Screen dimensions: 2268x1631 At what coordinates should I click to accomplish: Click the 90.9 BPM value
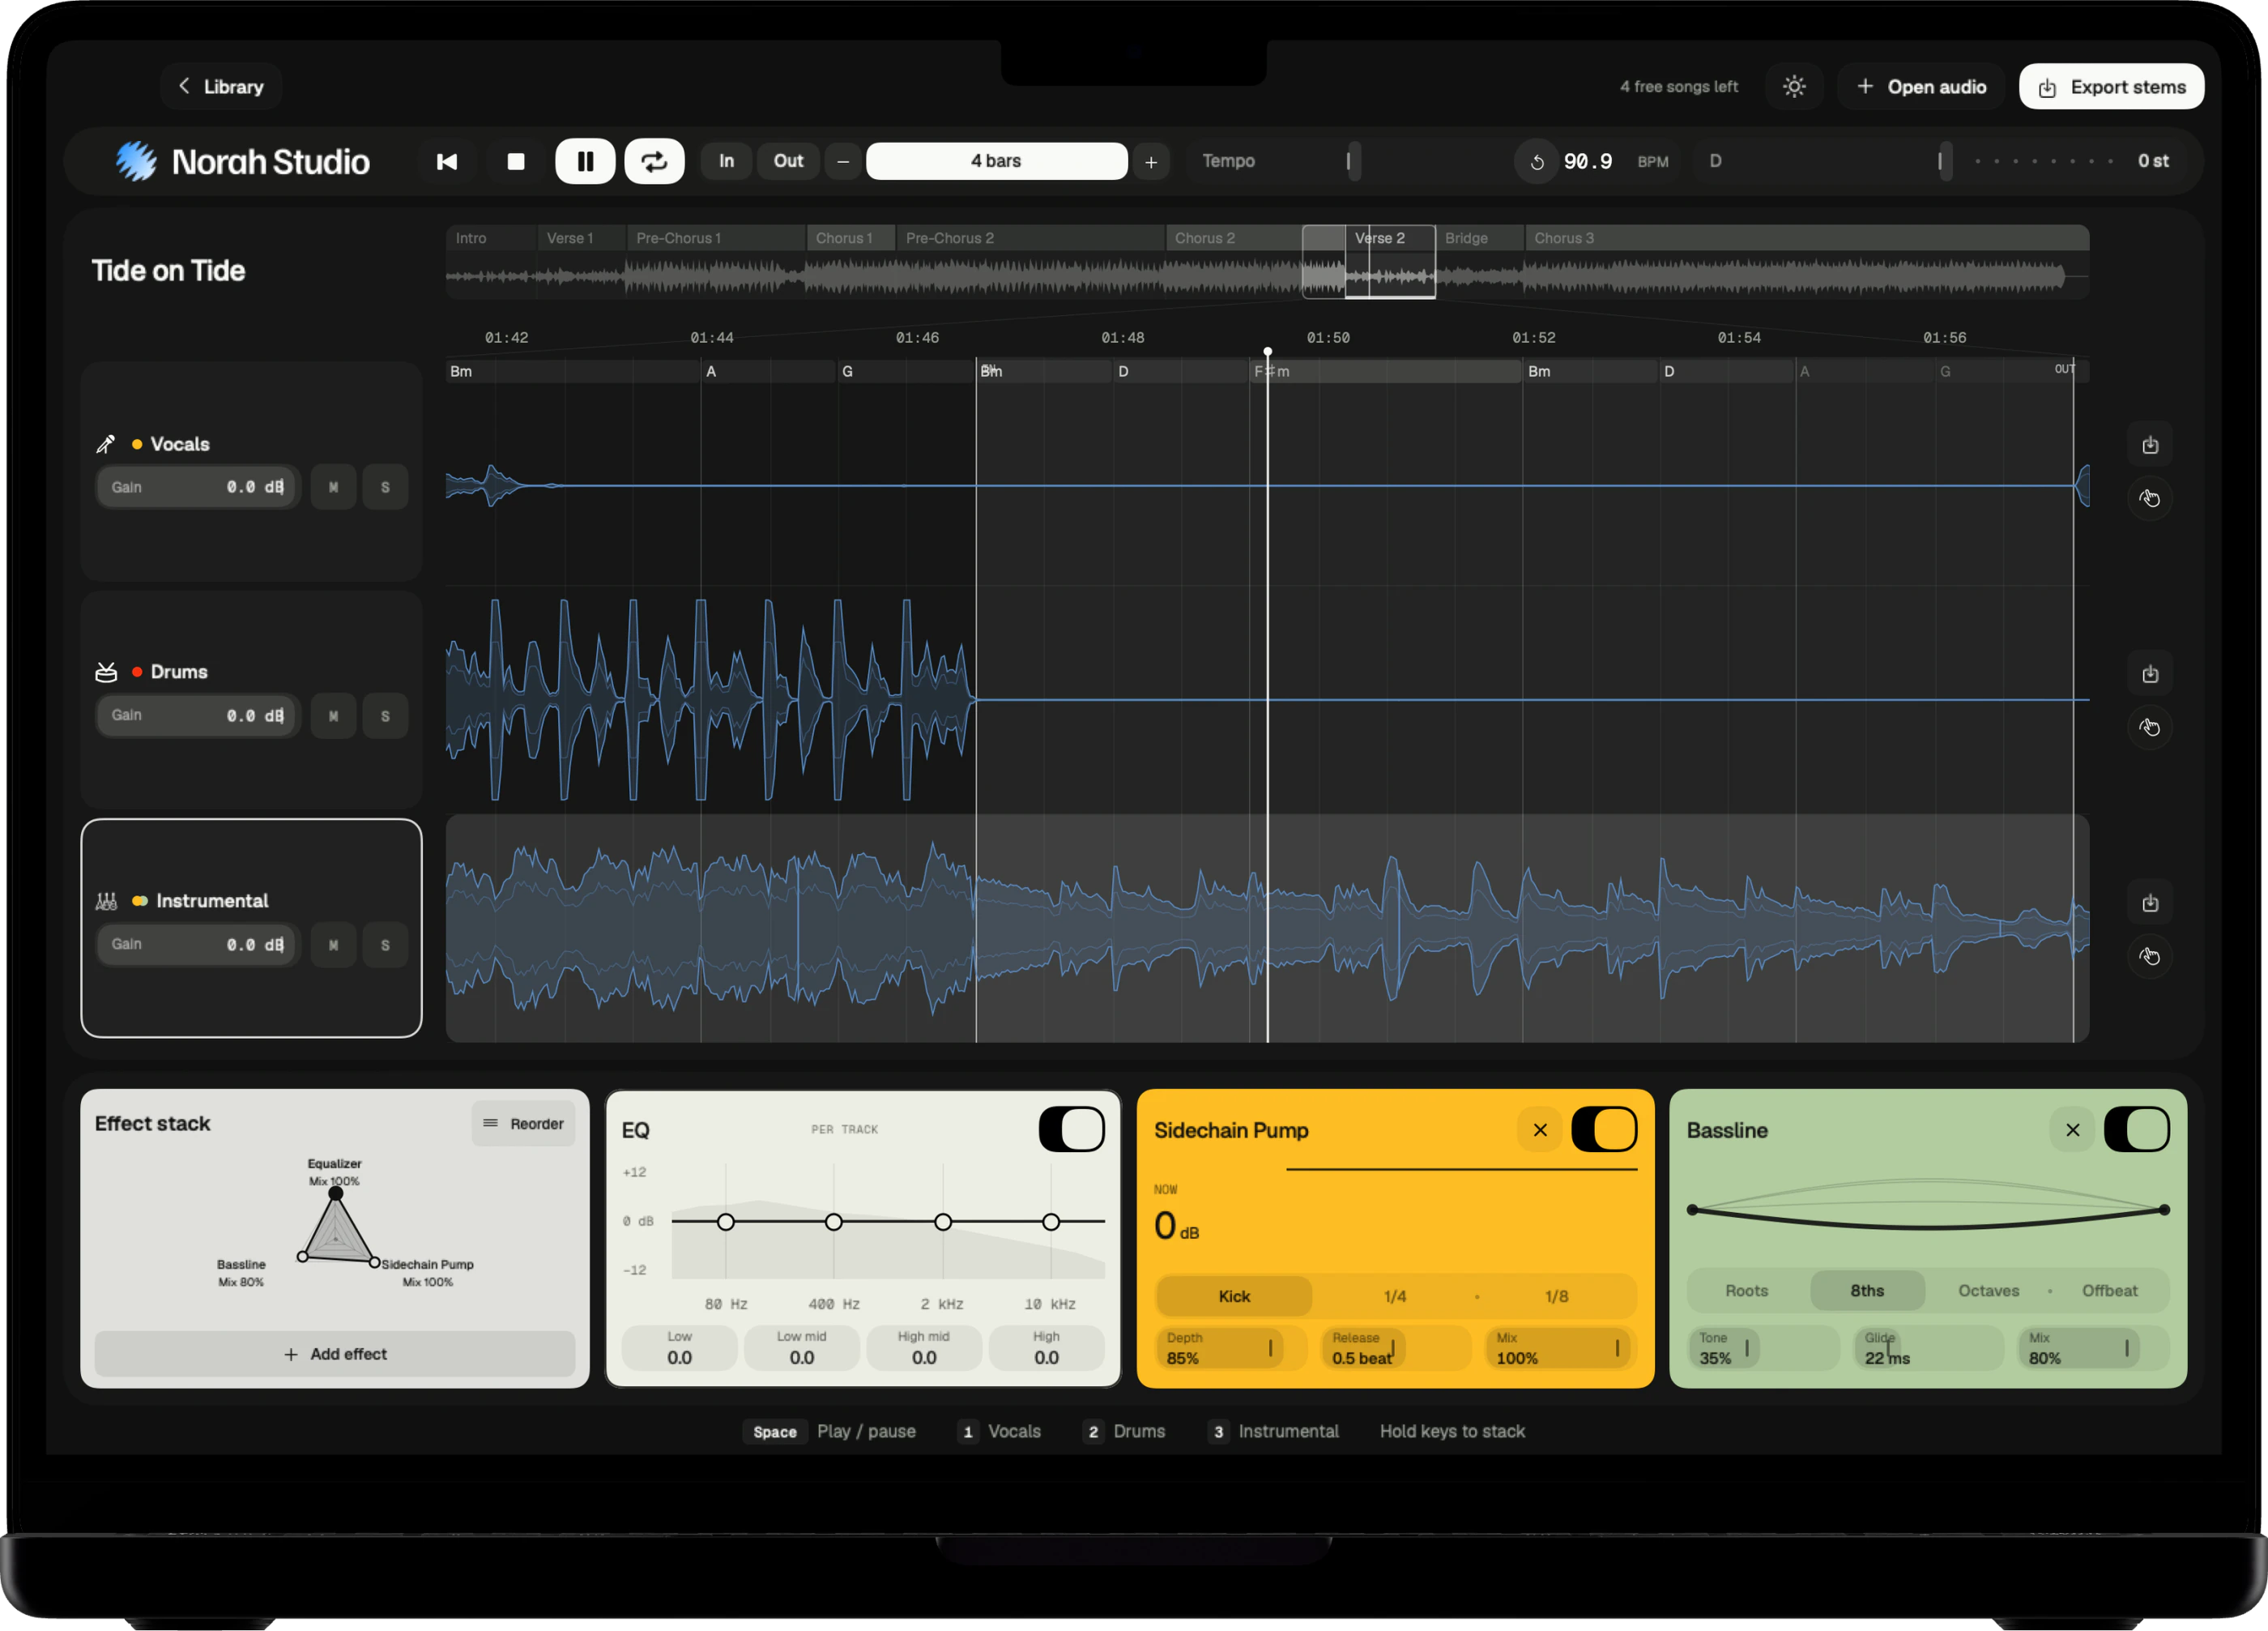tap(1587, 161)
